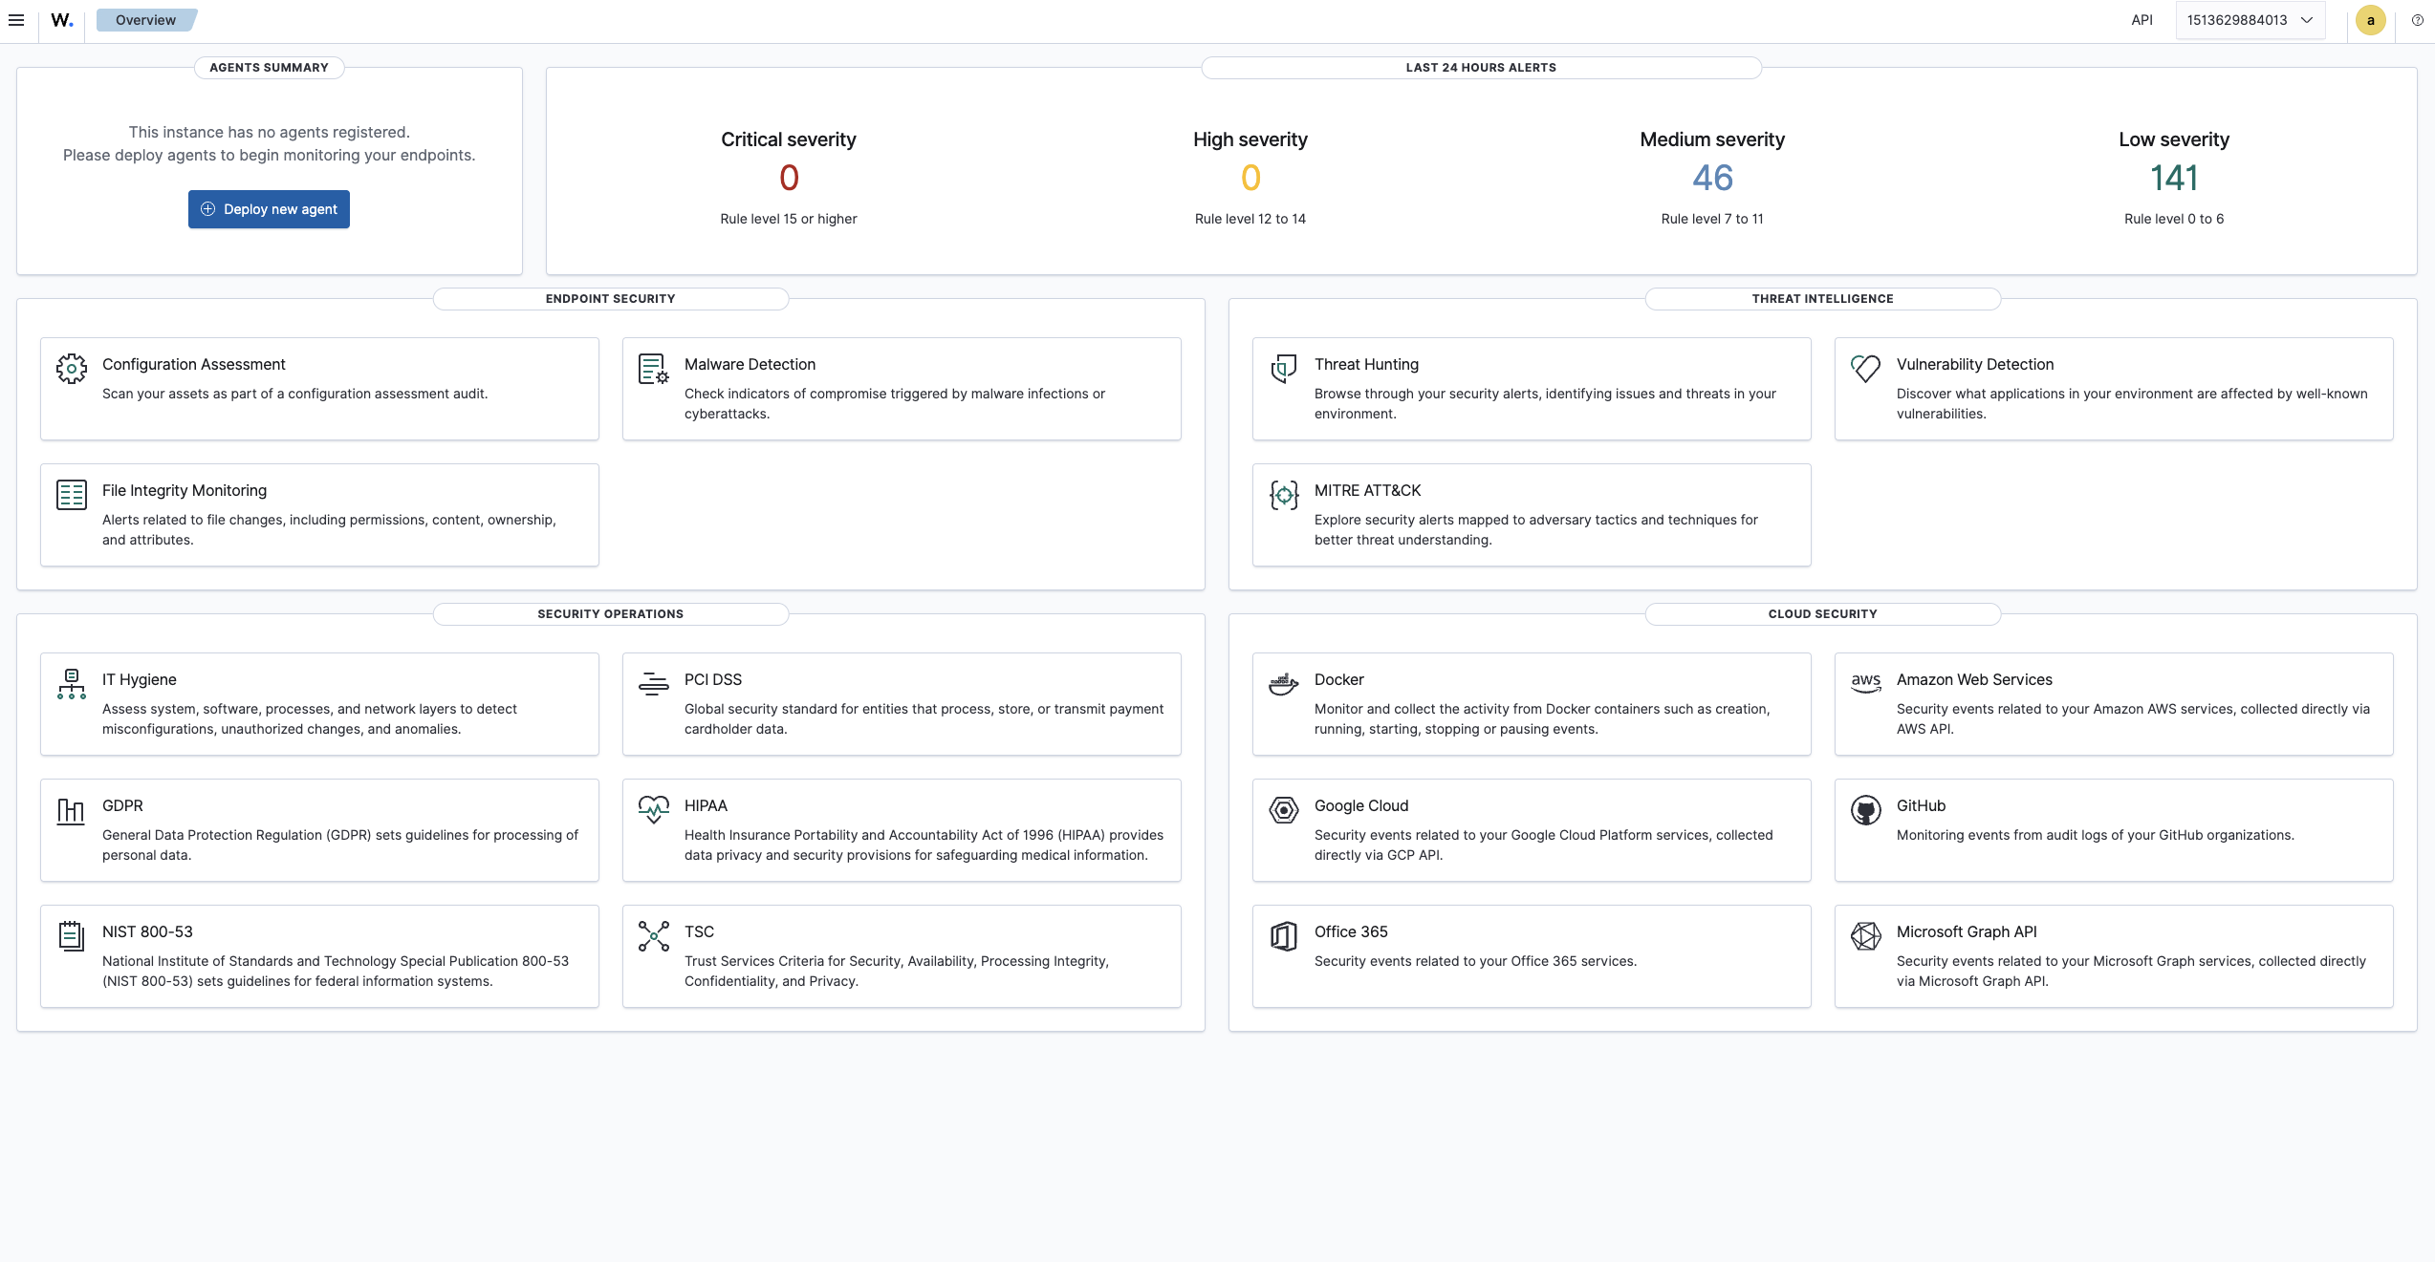The image size is (2435, 1262).
Task: Click the Docker whale icon
Action: pos(1283,684)
